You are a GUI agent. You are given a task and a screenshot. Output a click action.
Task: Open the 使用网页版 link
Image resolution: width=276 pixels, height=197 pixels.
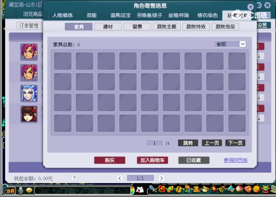(235, 161)
